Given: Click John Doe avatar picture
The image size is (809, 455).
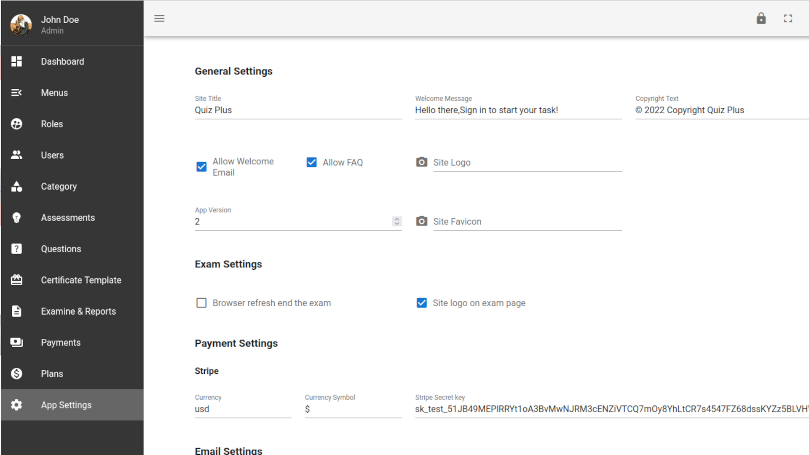Looking at the screenshot, I should (21, 25).
